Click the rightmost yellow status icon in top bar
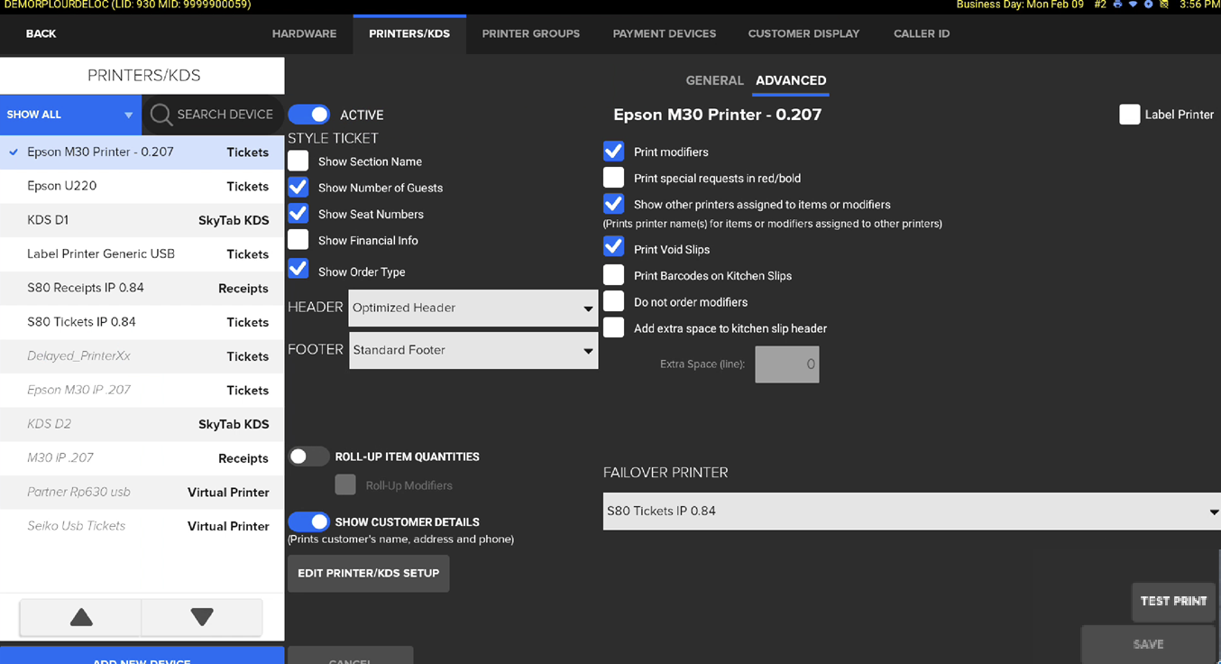The height and width of the screenshot is (664, 1221). 1164,5
